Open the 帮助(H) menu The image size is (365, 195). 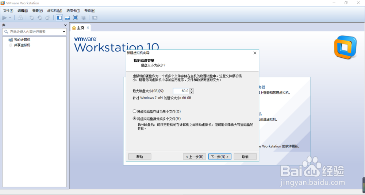click(90, 11)
